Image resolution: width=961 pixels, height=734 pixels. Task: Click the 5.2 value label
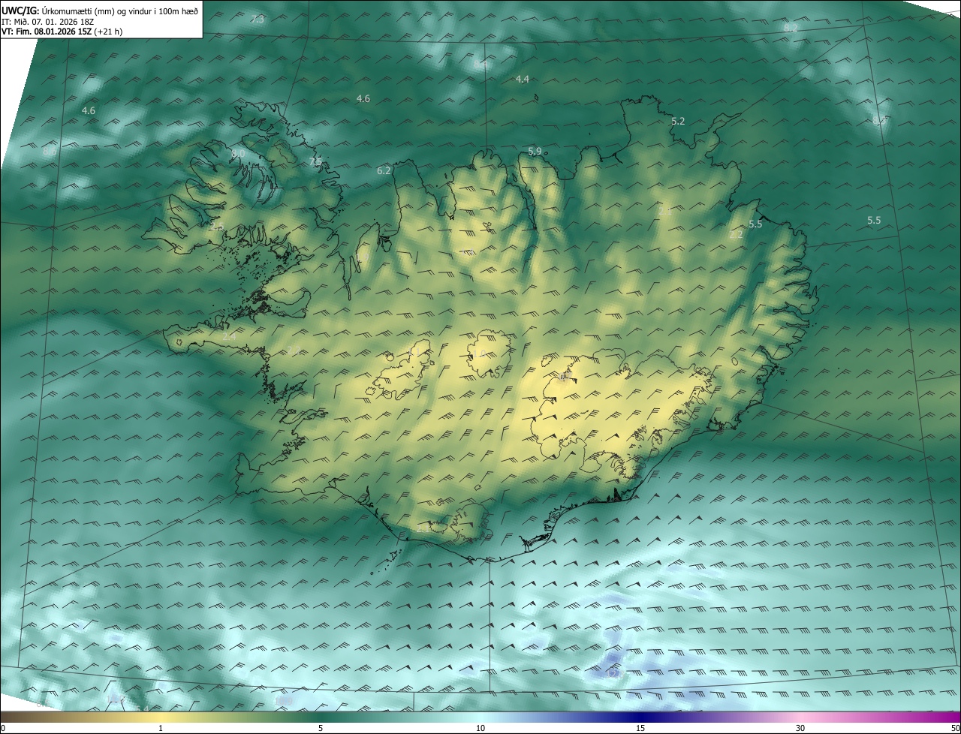[678, 121]
